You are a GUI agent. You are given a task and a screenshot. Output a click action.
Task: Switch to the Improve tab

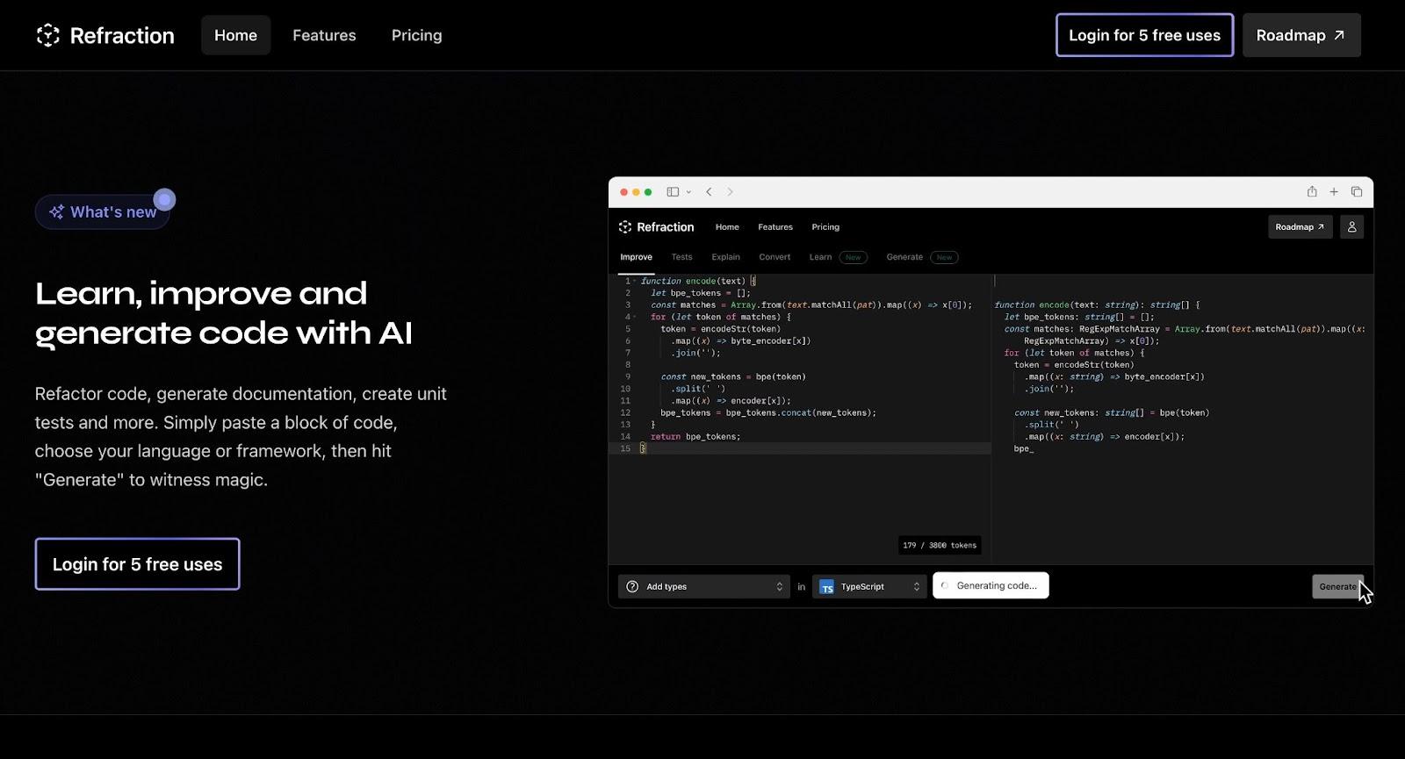636,257
